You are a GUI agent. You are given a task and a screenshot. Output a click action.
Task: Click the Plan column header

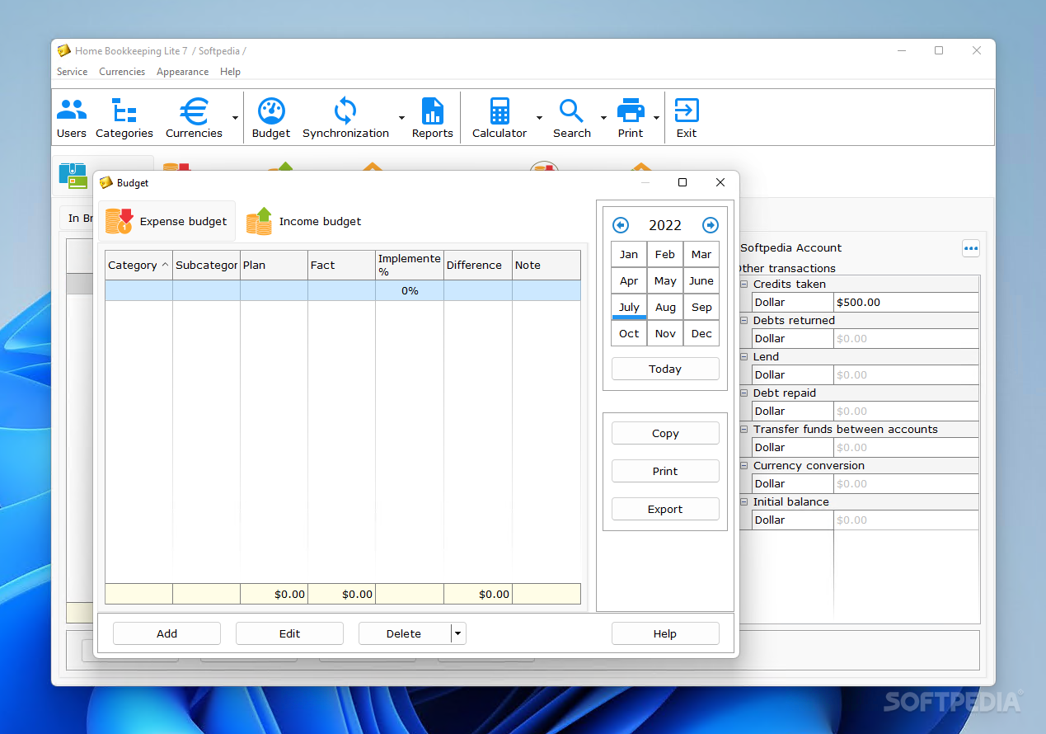point(274,265)
